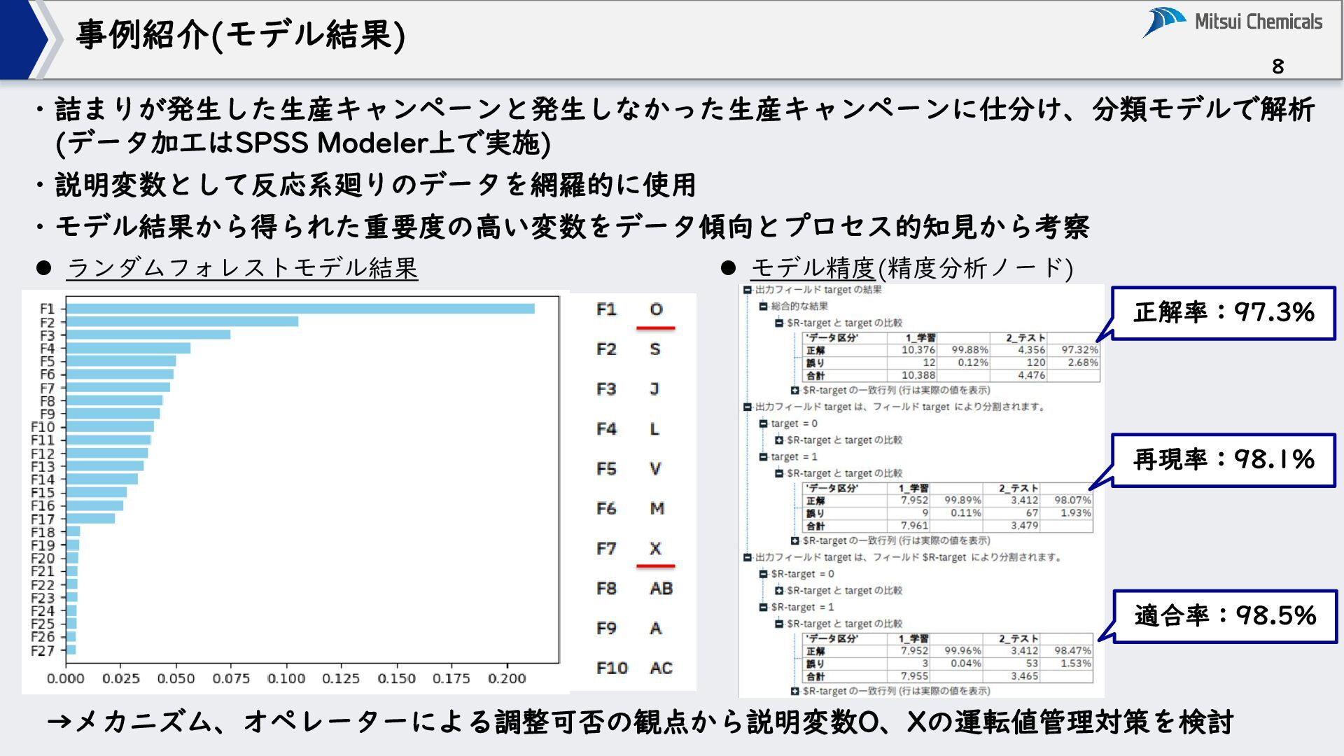Collapse the $R-target = 1 tree node
The width and height of the screenshot is (1344, 756).
click(x=764, y=608)
